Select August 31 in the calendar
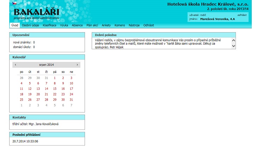Viewport: 262px width, 167px height. click(72, 100)
